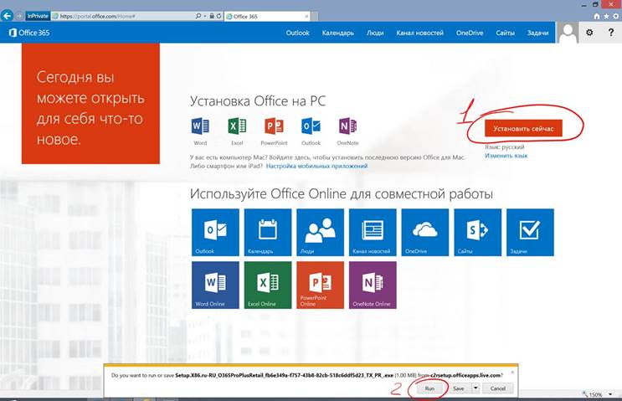The image size is (622, 401).
Task: Go to Люди in the top navigation
Action: (x=375, y=33)
